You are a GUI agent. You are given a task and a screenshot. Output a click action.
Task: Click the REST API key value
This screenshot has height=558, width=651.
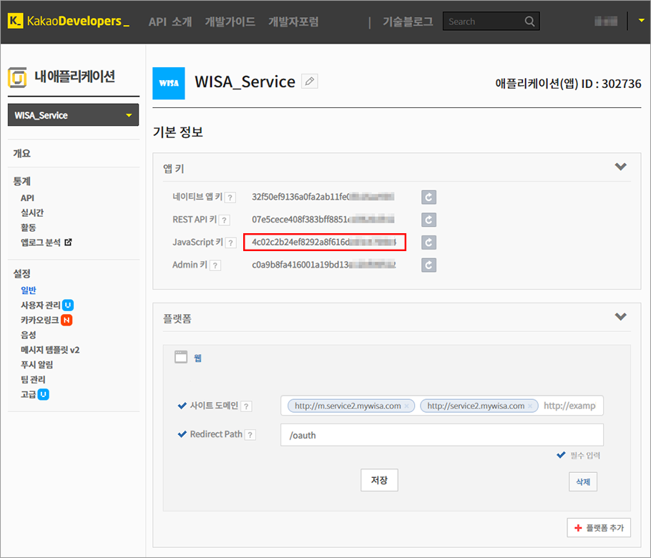click(x=323, y=219)
